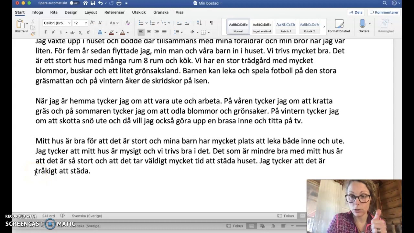The image size is (414, 233).
Task: Apply superscript formatting
Action: [x=88, y=32]
